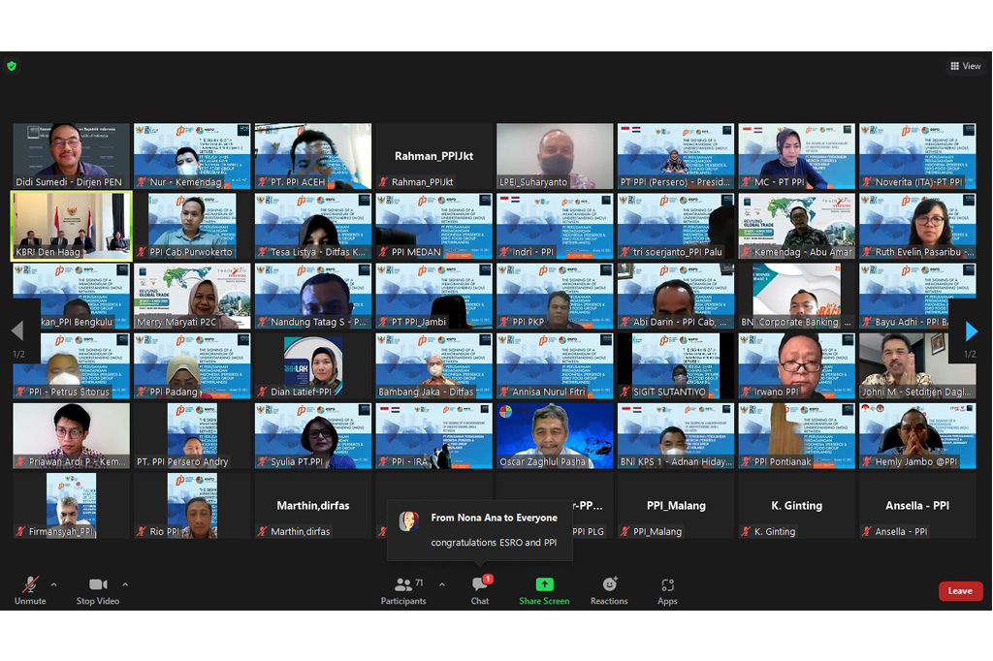The width and height of the screenshot is (993, 661).
Task: Select the Nur - Kemendag video tile
Action: coord(192,156)
